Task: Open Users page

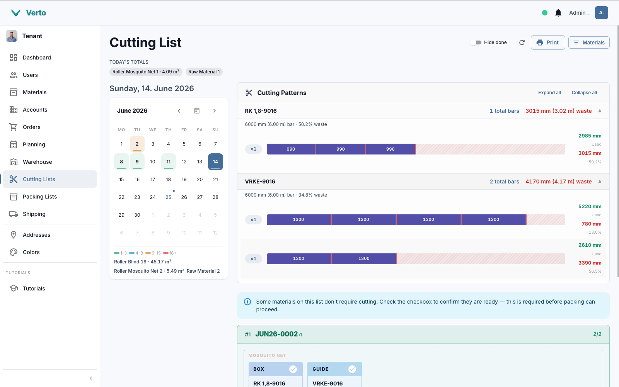Action: [x=49, y=75]
